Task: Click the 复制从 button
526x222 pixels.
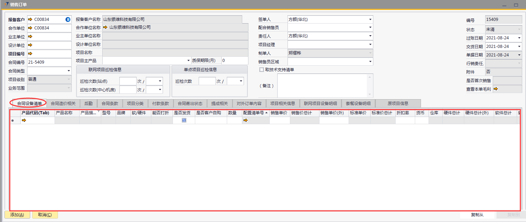Action: click(x=477, y=215)
